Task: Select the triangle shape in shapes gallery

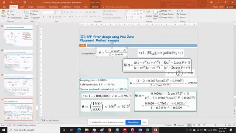Action: (x=126, y=14)
